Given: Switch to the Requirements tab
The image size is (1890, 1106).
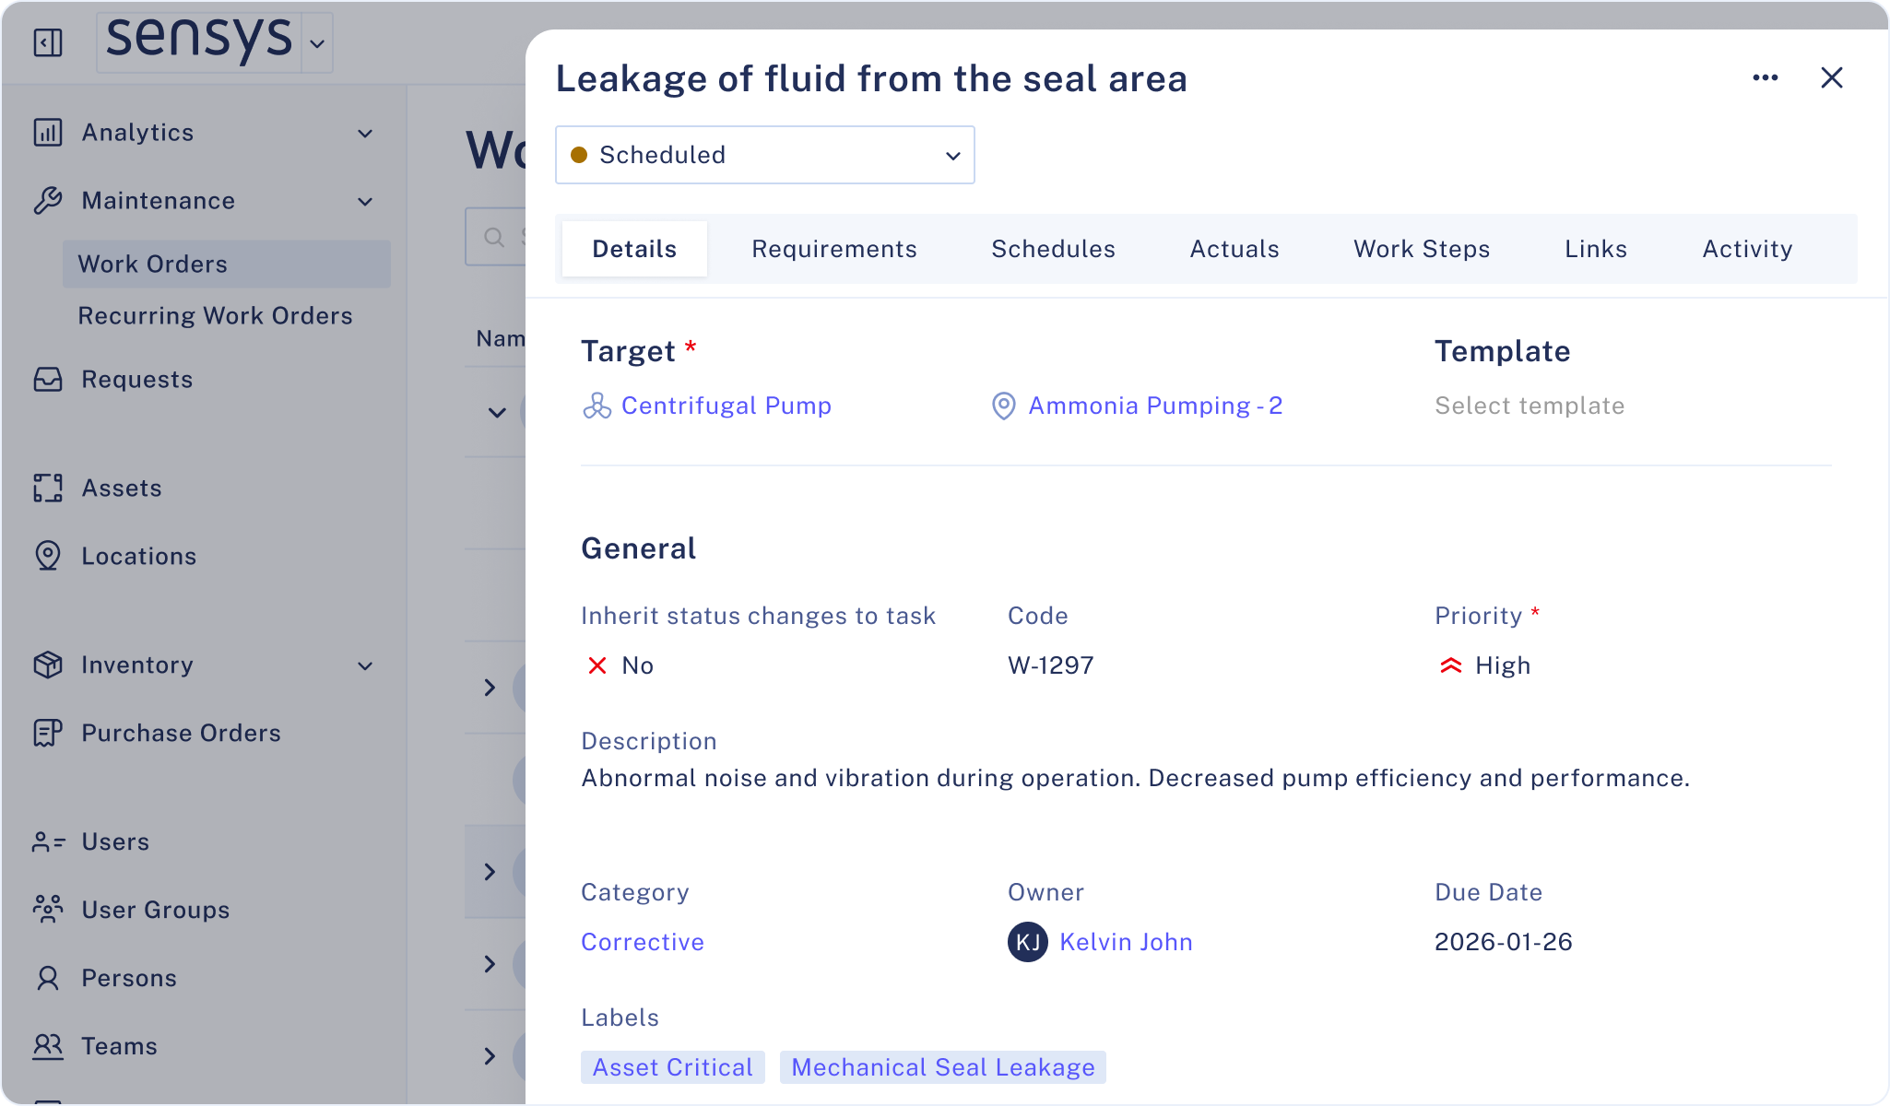Looking at the screenshot, I should (833, 249).
